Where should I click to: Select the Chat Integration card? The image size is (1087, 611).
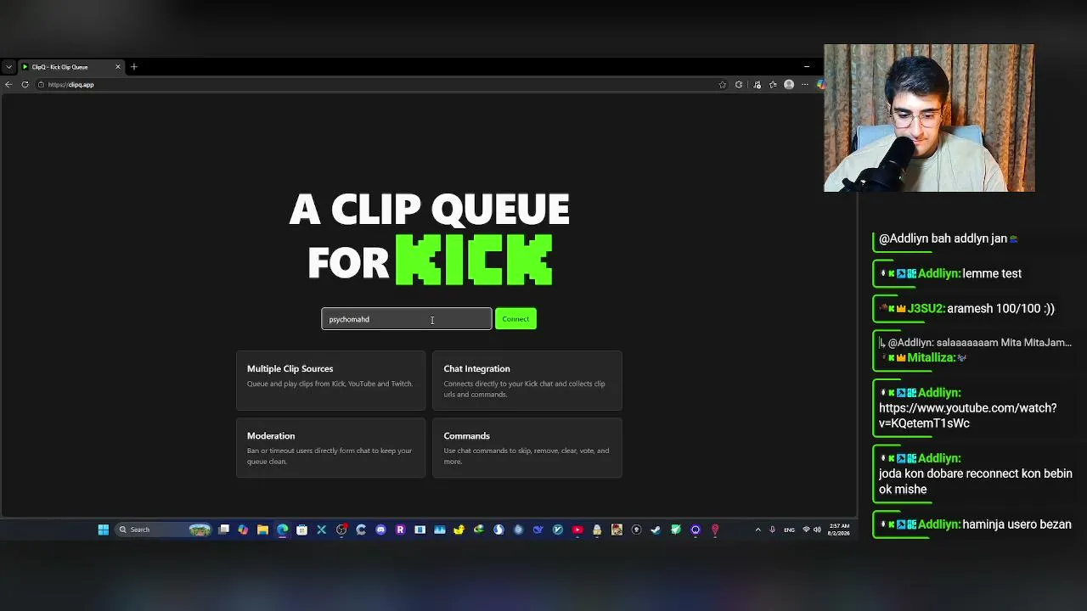(x=527, y=381)
